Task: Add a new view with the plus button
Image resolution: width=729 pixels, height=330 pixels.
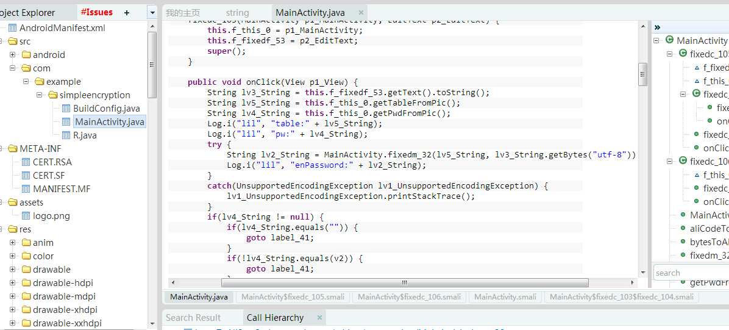Action: pos(126,13)
